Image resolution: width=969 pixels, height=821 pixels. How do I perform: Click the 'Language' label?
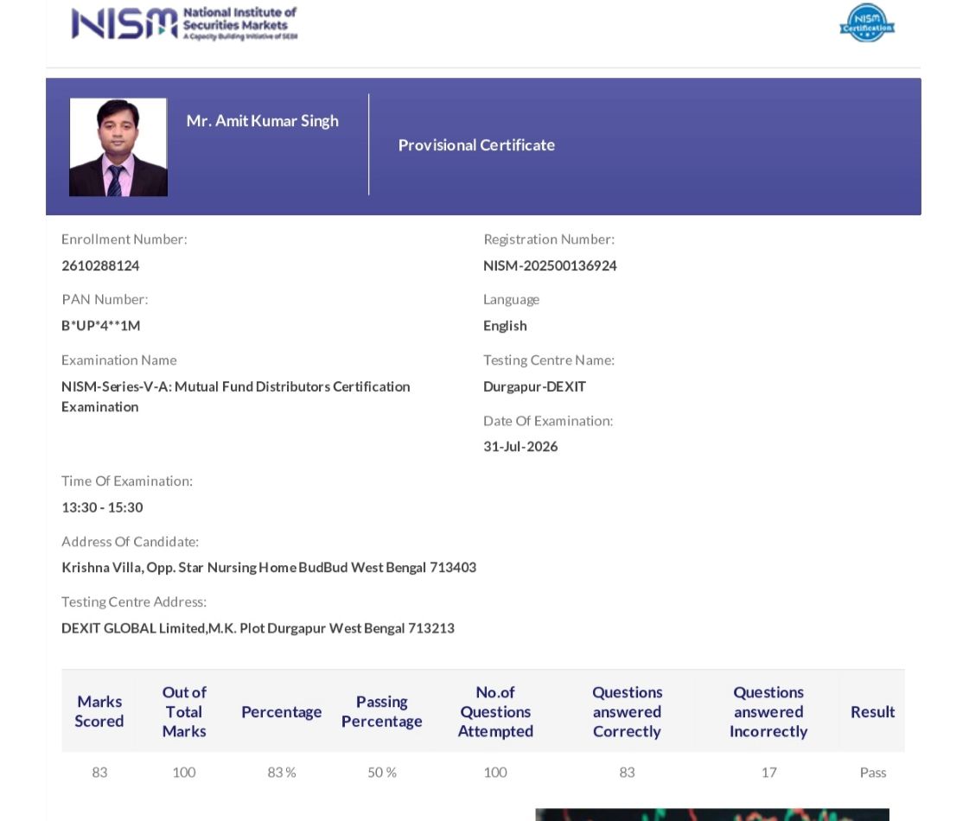[511, 300]
